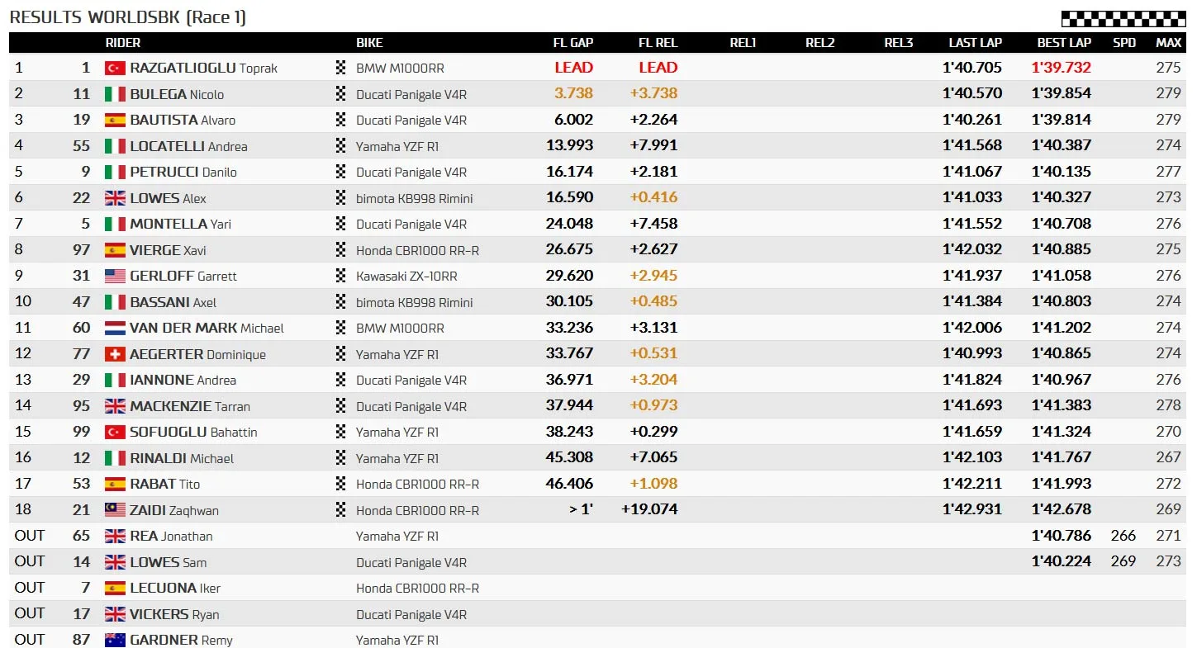Select rider name BAUTISTA Alvaro
The height and width of the screenshot is (648, 1197).
183,120
